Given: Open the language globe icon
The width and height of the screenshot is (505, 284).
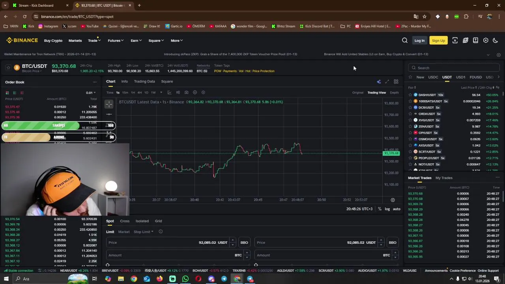Looking at the screenshot, I should [x=466, y=40].
